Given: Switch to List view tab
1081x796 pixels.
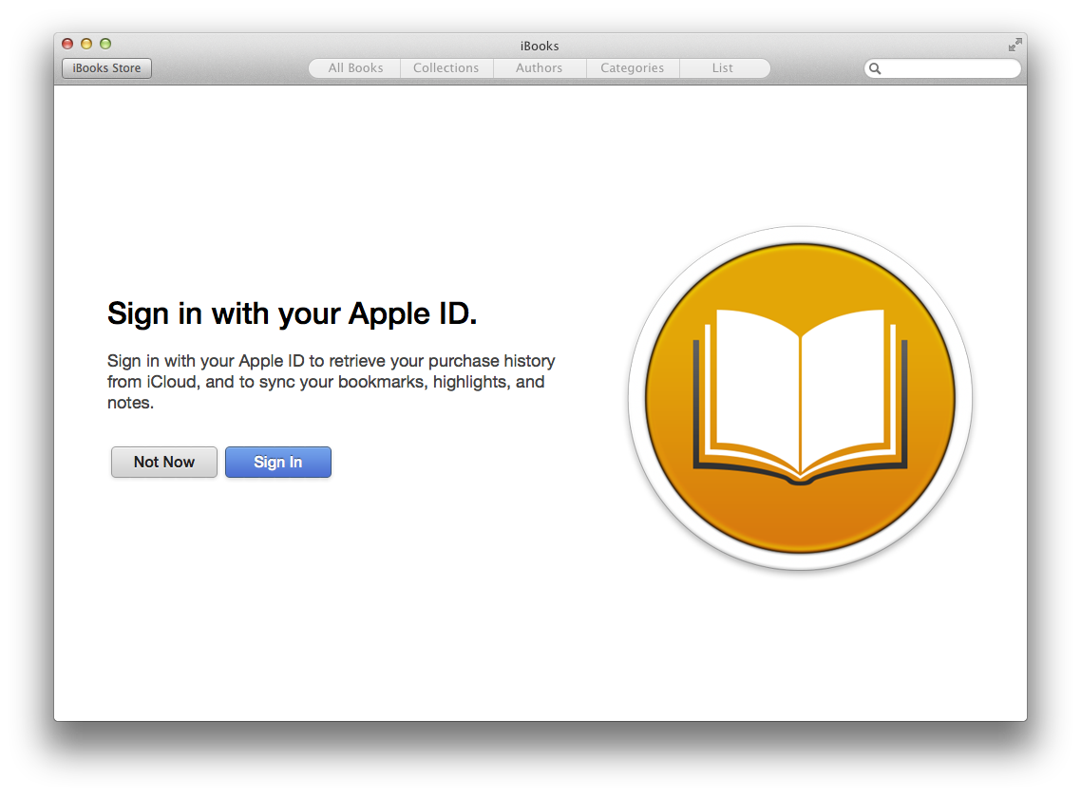Looking at the screenshot, I should 724,68.
